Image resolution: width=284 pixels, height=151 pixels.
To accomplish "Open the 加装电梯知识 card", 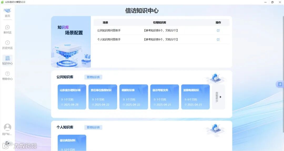I will (195, 97).
